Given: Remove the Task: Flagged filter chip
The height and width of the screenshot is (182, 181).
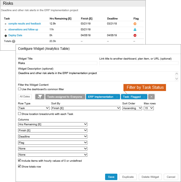Looking at the screenshot, I should [x=144, y=97].
